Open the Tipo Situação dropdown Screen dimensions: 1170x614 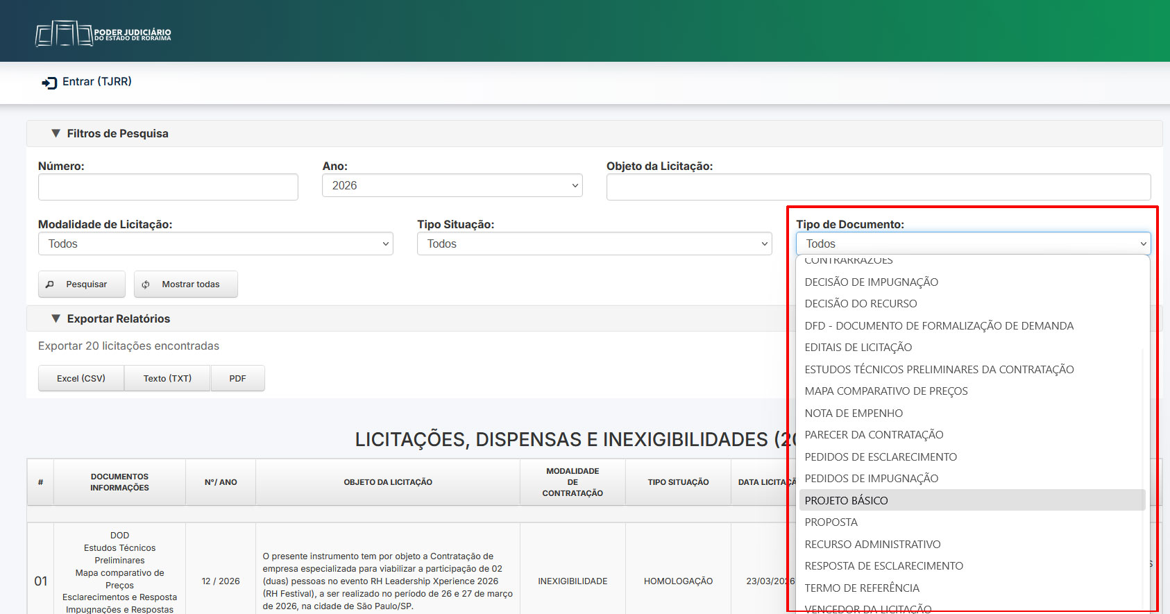tap(594, 244)
